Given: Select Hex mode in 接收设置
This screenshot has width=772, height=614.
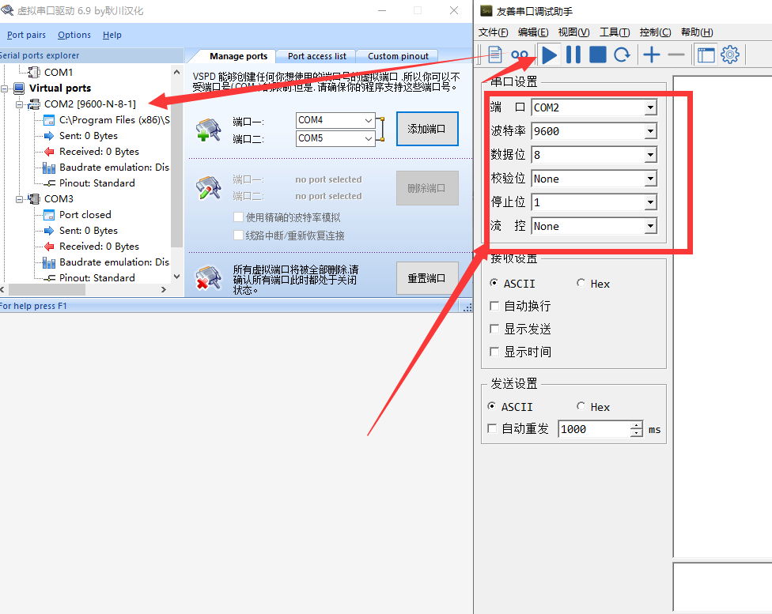Looking at the screenshot, I should 582,283.
